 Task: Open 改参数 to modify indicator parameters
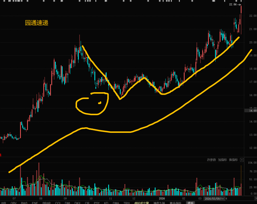click(x=211, y=160)
